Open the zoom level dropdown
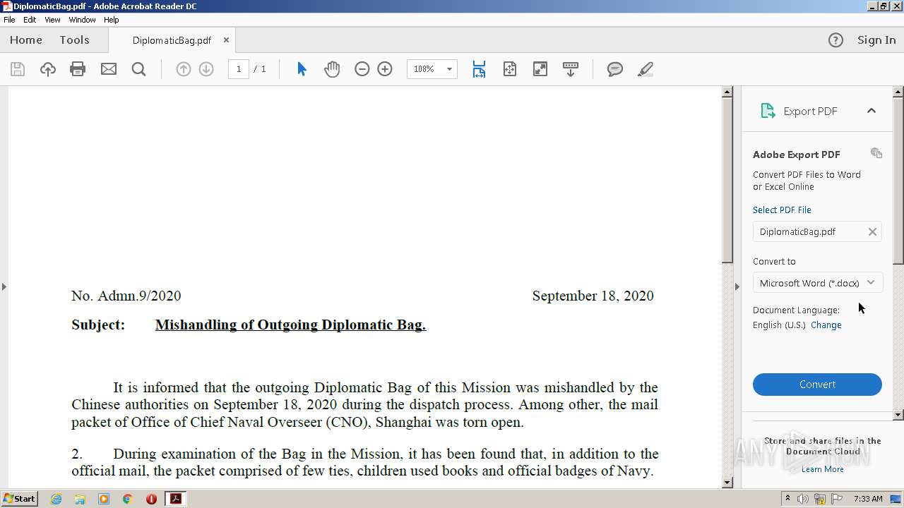The image size is (904, 508). pyautogui.click(x=449, y=69)
